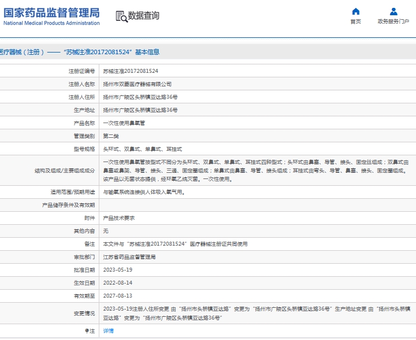Click 其他内容 value 无
Viewport: 416px width, 340px height.
point(106,231)
